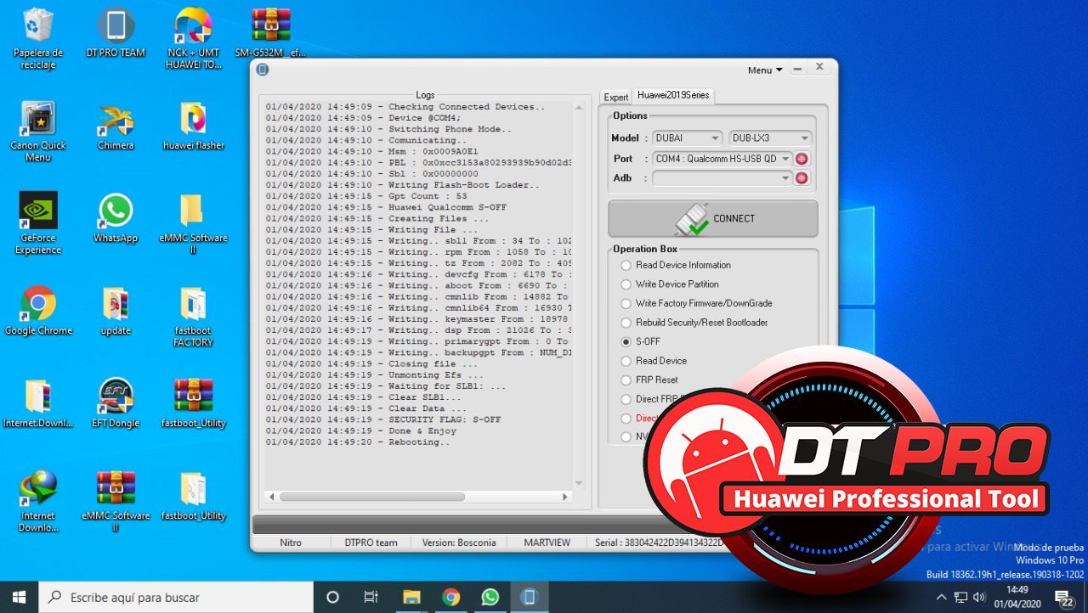Select the Chimera desktop shortcut
Viewport: 1088px width, 613px height.
click(x=116, y=127)
